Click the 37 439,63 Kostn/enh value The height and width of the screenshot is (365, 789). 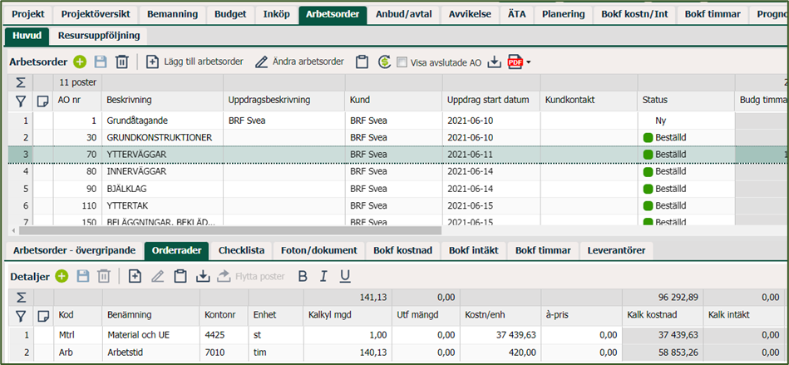[501, 335]
